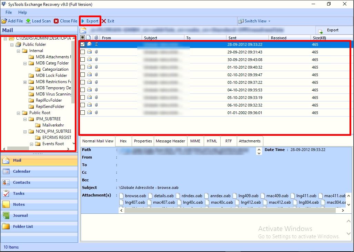Image resolution: width=354 pixels, height=252 pixels.
Task: Check the 01-01-2002 09:36:01 email checkbox
Action: point(83,112)
